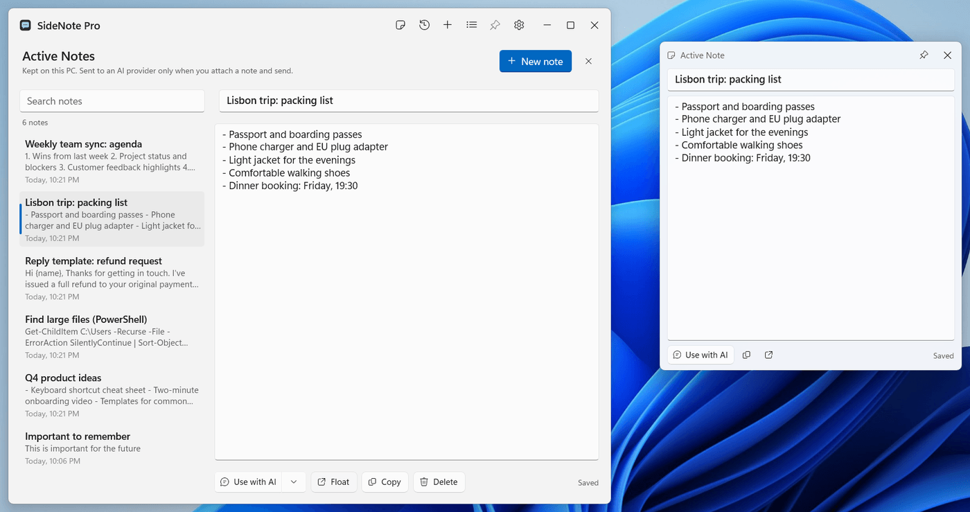Click the 'Passport and boarding passes' line in main editor
The height and width of the screenshot is (512, 970).
click(x=292, y=134)
